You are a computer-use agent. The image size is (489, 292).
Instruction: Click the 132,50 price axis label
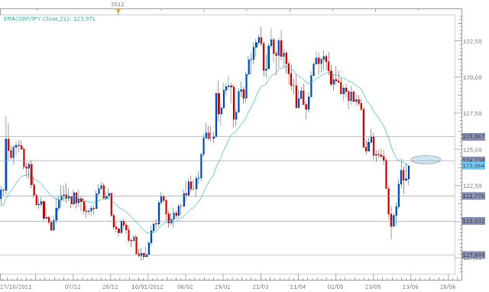pyautogui.click(x=472, y=41)
